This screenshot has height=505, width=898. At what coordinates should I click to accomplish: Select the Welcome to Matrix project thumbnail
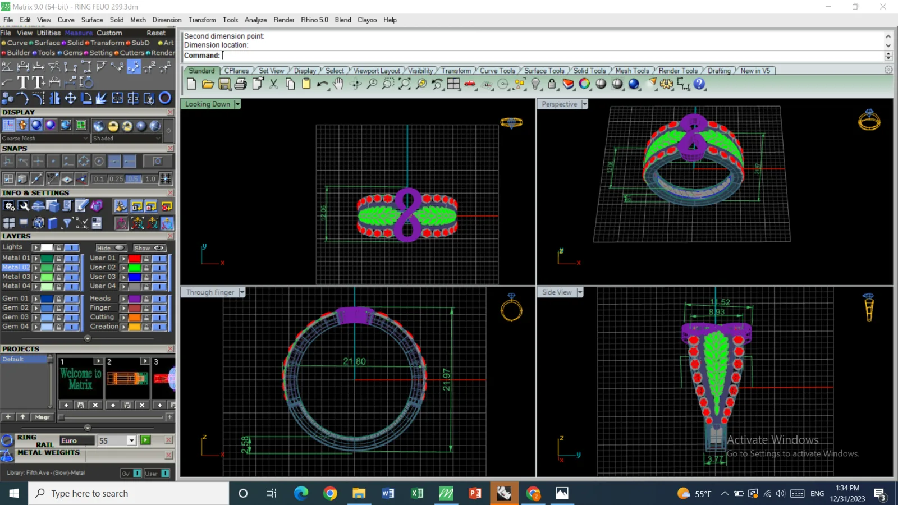(81, 379)
